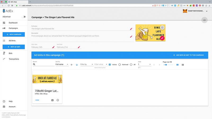
Task: Adjust the Page size slider
Action: coord(168,65)
